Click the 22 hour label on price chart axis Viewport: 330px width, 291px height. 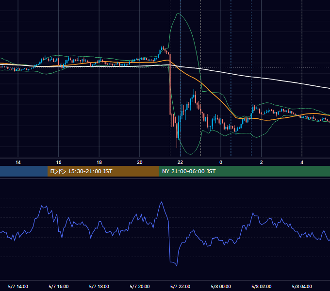tap(180, 162)
